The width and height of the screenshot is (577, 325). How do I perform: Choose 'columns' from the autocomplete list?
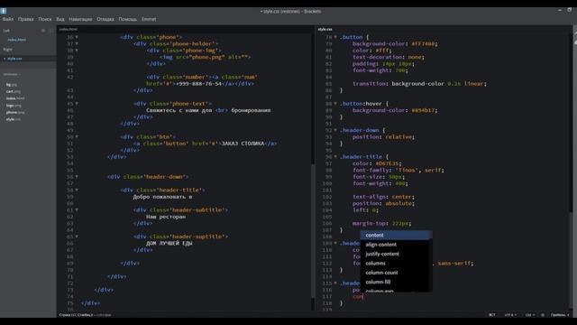pyautogui.click(x=396, y=263)
